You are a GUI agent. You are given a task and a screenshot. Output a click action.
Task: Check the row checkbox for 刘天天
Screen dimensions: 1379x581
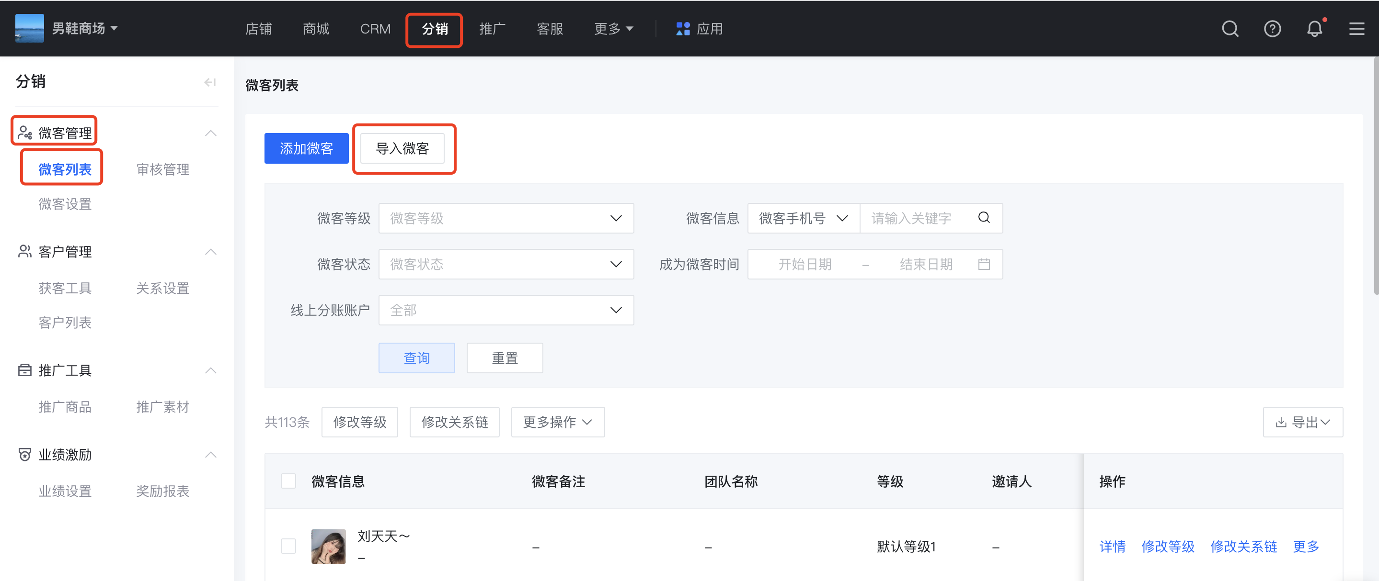[288, 546]
